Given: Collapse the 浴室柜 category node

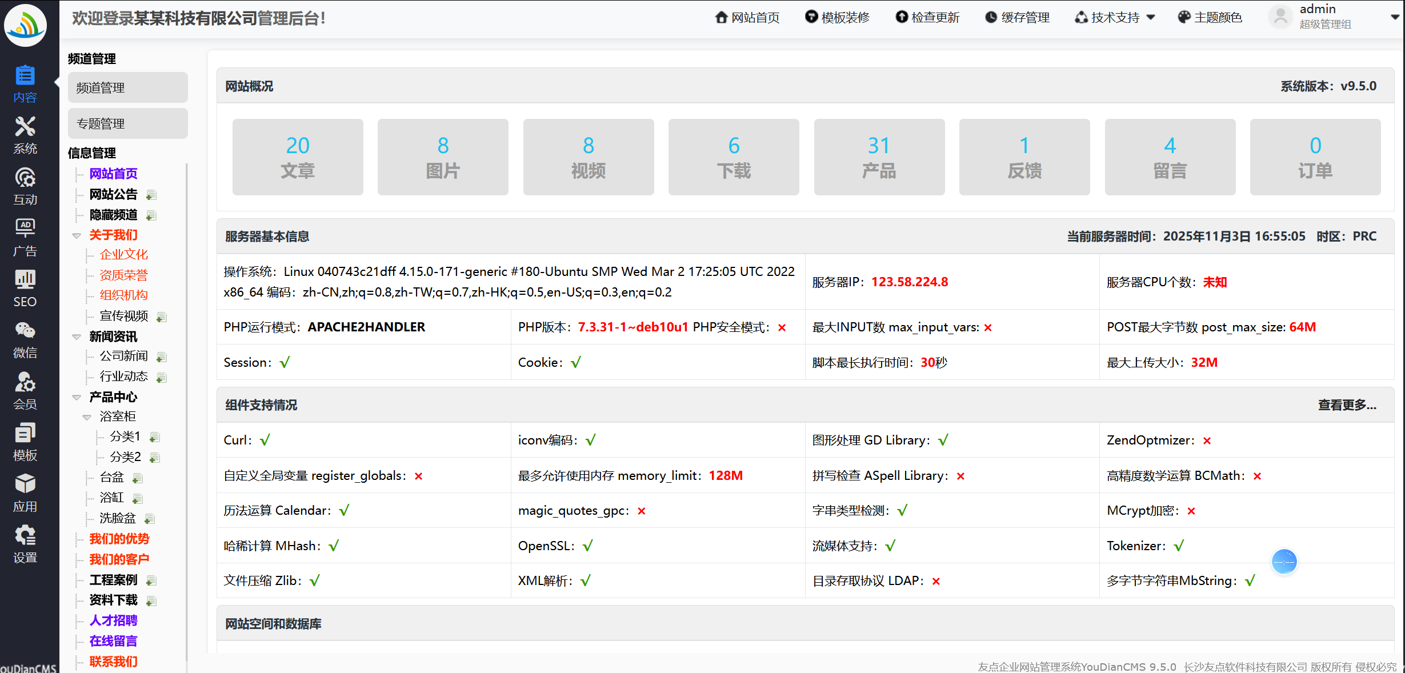Looking at the screenshot, I should click(87, 417).
